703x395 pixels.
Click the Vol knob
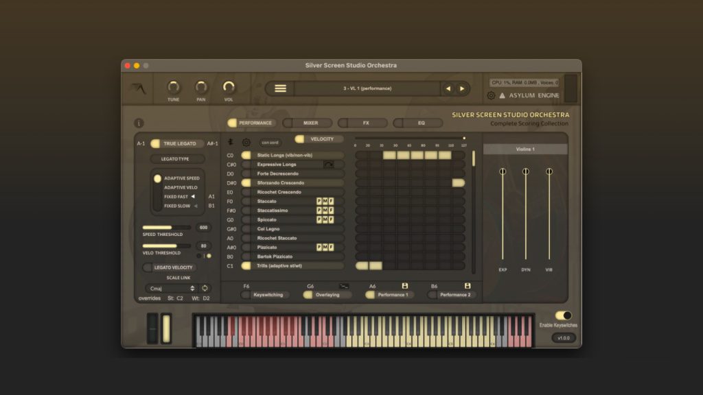pos(229,87)
